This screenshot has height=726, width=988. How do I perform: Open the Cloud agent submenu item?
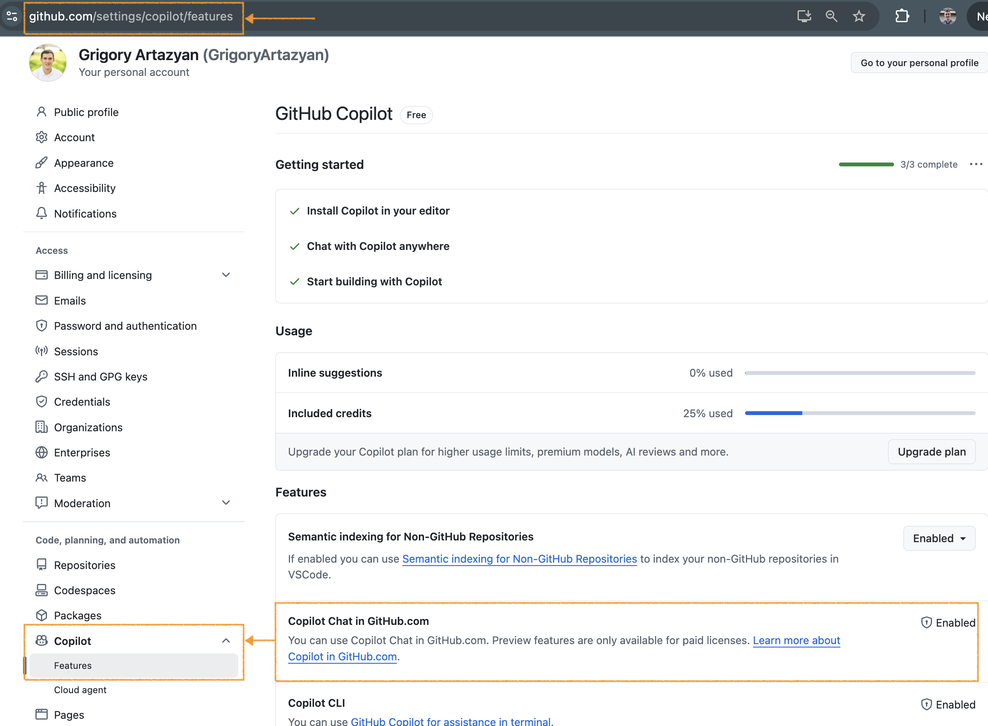click(x=80, y=690)
